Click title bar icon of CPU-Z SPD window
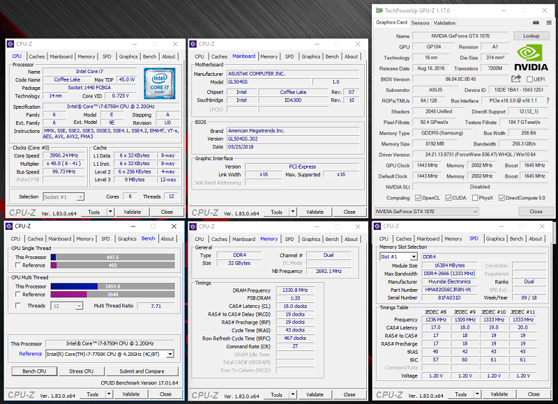 pyautogui.click(x=377, y=226)
